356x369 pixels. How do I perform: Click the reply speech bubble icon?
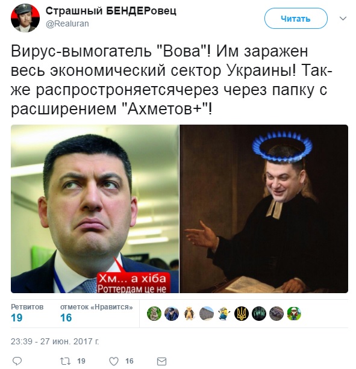17,361
